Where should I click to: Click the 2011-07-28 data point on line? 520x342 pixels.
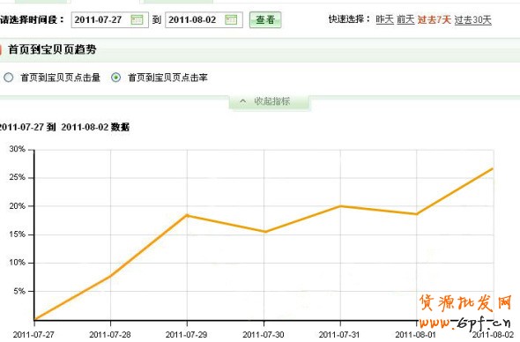[110, 275]
